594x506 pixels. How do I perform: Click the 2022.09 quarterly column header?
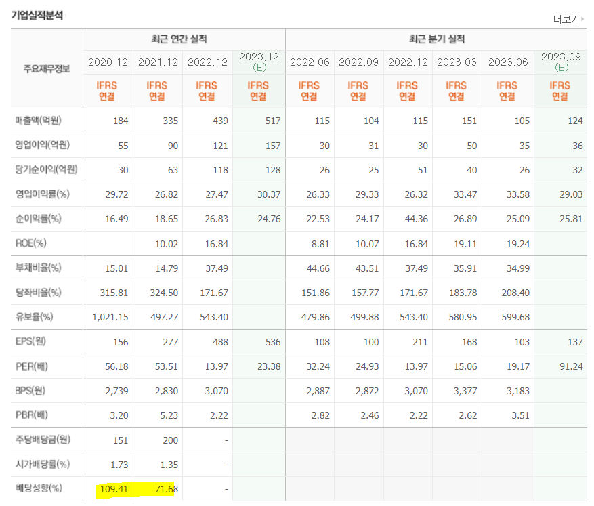358,62
